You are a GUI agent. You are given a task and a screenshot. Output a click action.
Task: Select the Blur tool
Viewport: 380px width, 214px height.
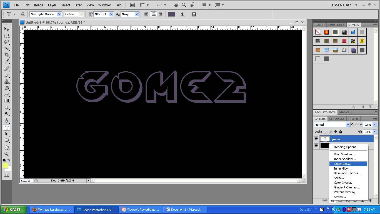coord(7,107)
